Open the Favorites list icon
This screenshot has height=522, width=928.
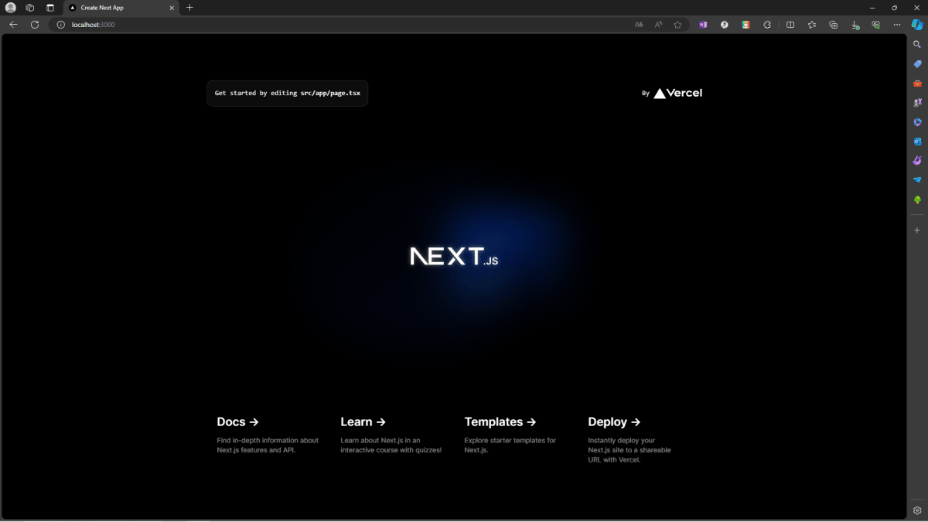tap(812, 25)
